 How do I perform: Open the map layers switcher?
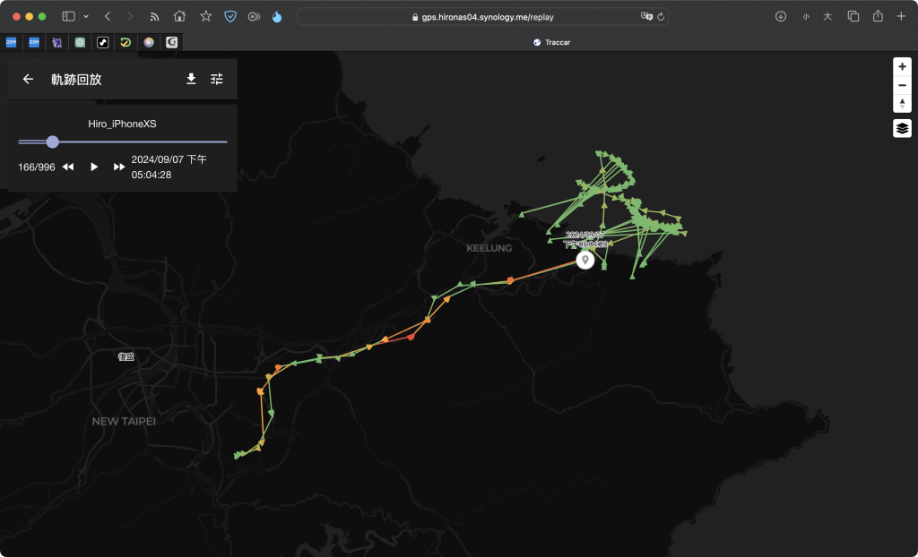click(902, 128)
